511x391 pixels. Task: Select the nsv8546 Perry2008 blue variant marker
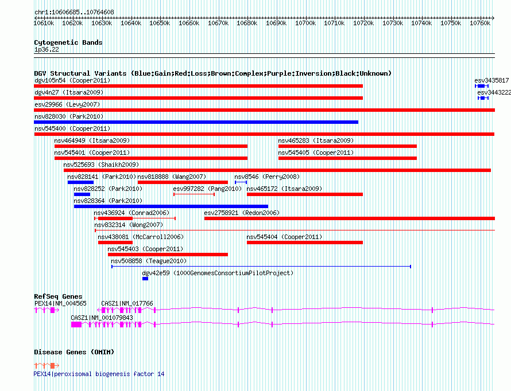click(x=241, y=182)
